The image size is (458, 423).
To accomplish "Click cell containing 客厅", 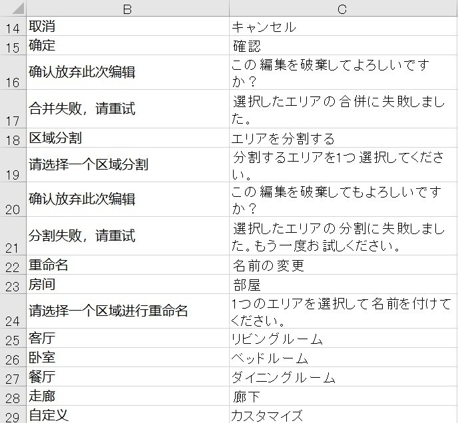I will point(128,338).
